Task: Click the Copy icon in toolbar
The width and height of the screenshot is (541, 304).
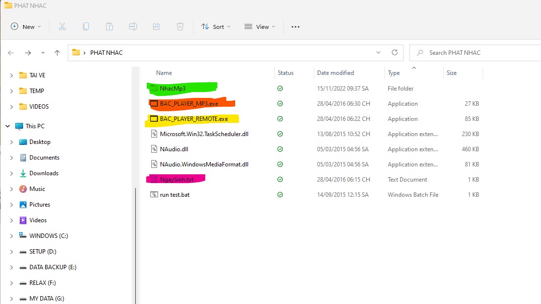Action: (86, 27)
